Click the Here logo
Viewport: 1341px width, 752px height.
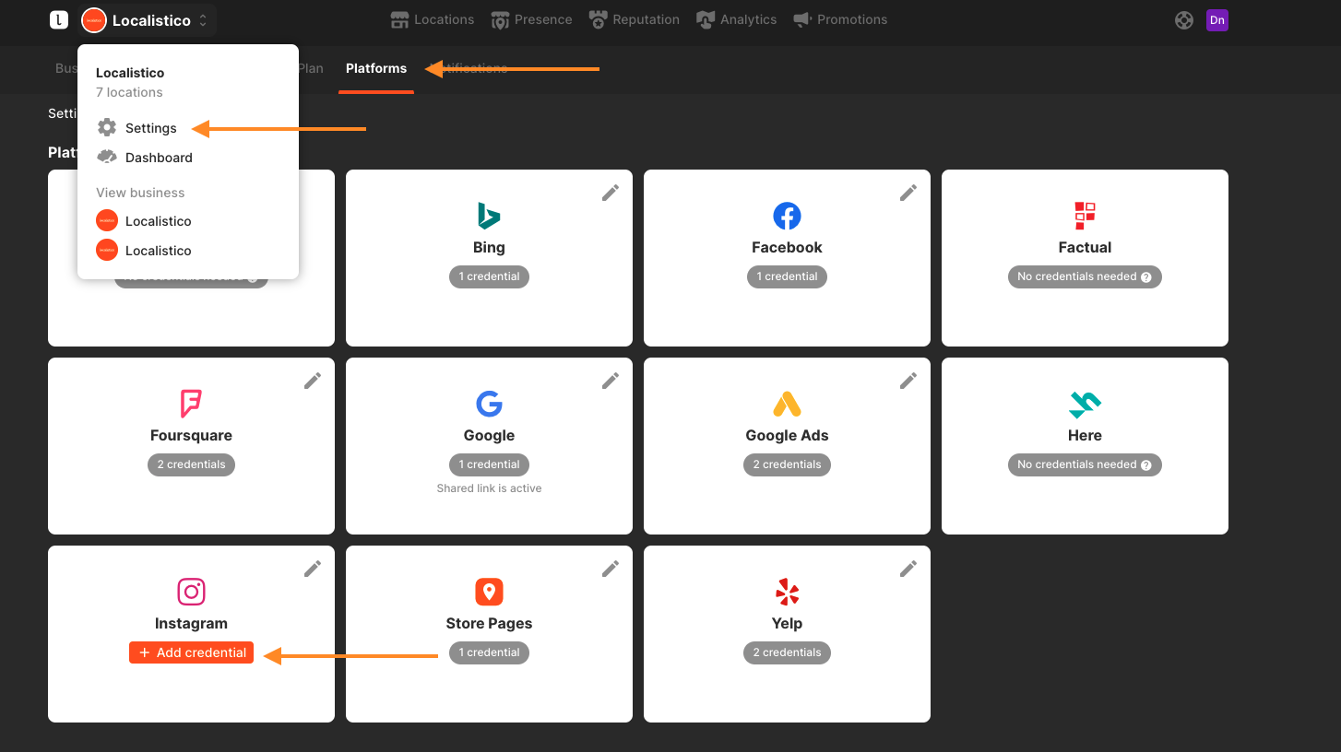[1085, 404]
